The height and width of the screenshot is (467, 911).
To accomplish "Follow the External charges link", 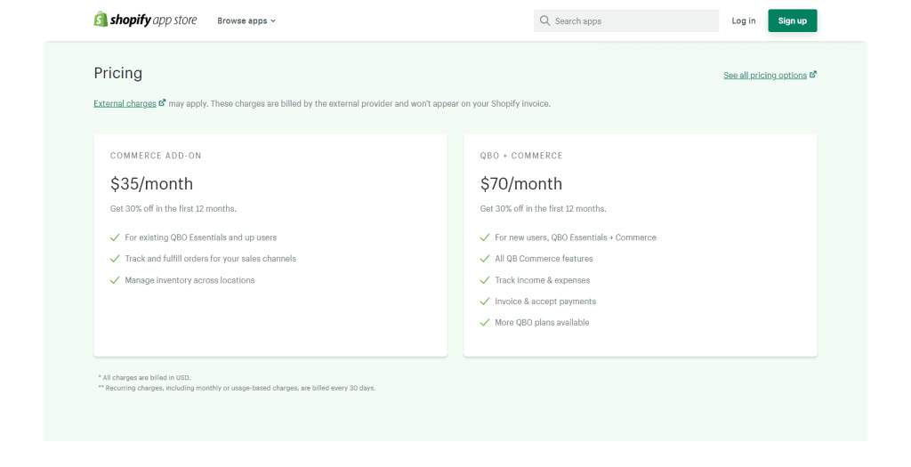I will [x=130, y=103].
